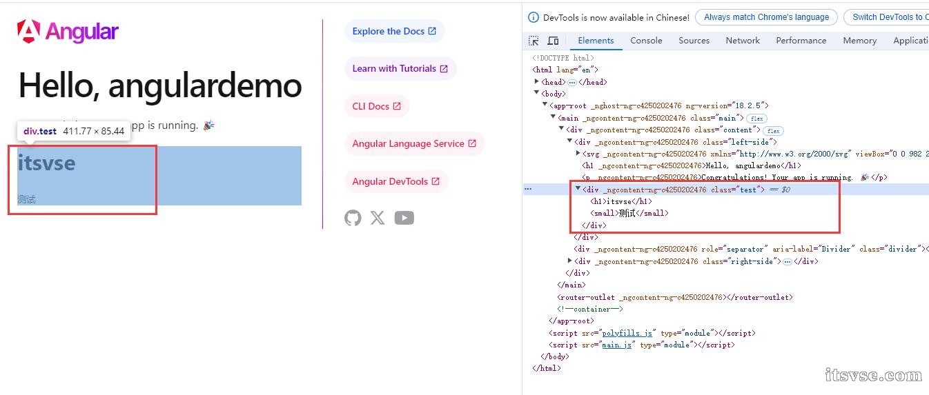Collapse the div class test node
The width and height of the screenshot is (929, 395).
(x=578, y=188)
